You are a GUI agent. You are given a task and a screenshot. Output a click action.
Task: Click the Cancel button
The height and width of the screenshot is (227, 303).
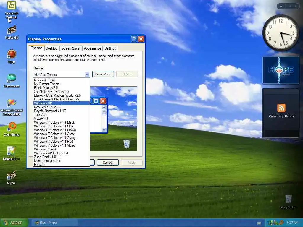(x=108, y=163)
